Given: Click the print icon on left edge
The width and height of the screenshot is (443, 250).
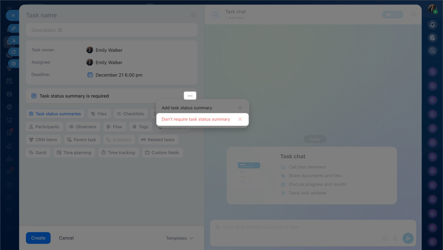Looking at the screenshot, I should 13,64.
